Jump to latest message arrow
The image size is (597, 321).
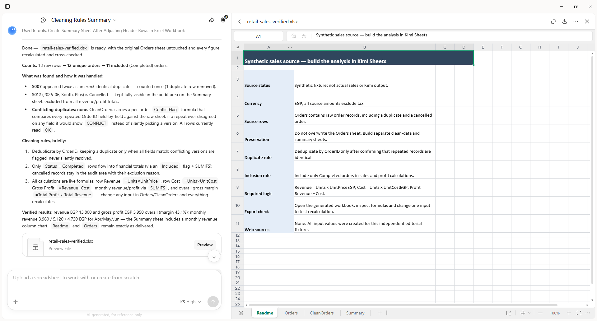pos(214,256)
